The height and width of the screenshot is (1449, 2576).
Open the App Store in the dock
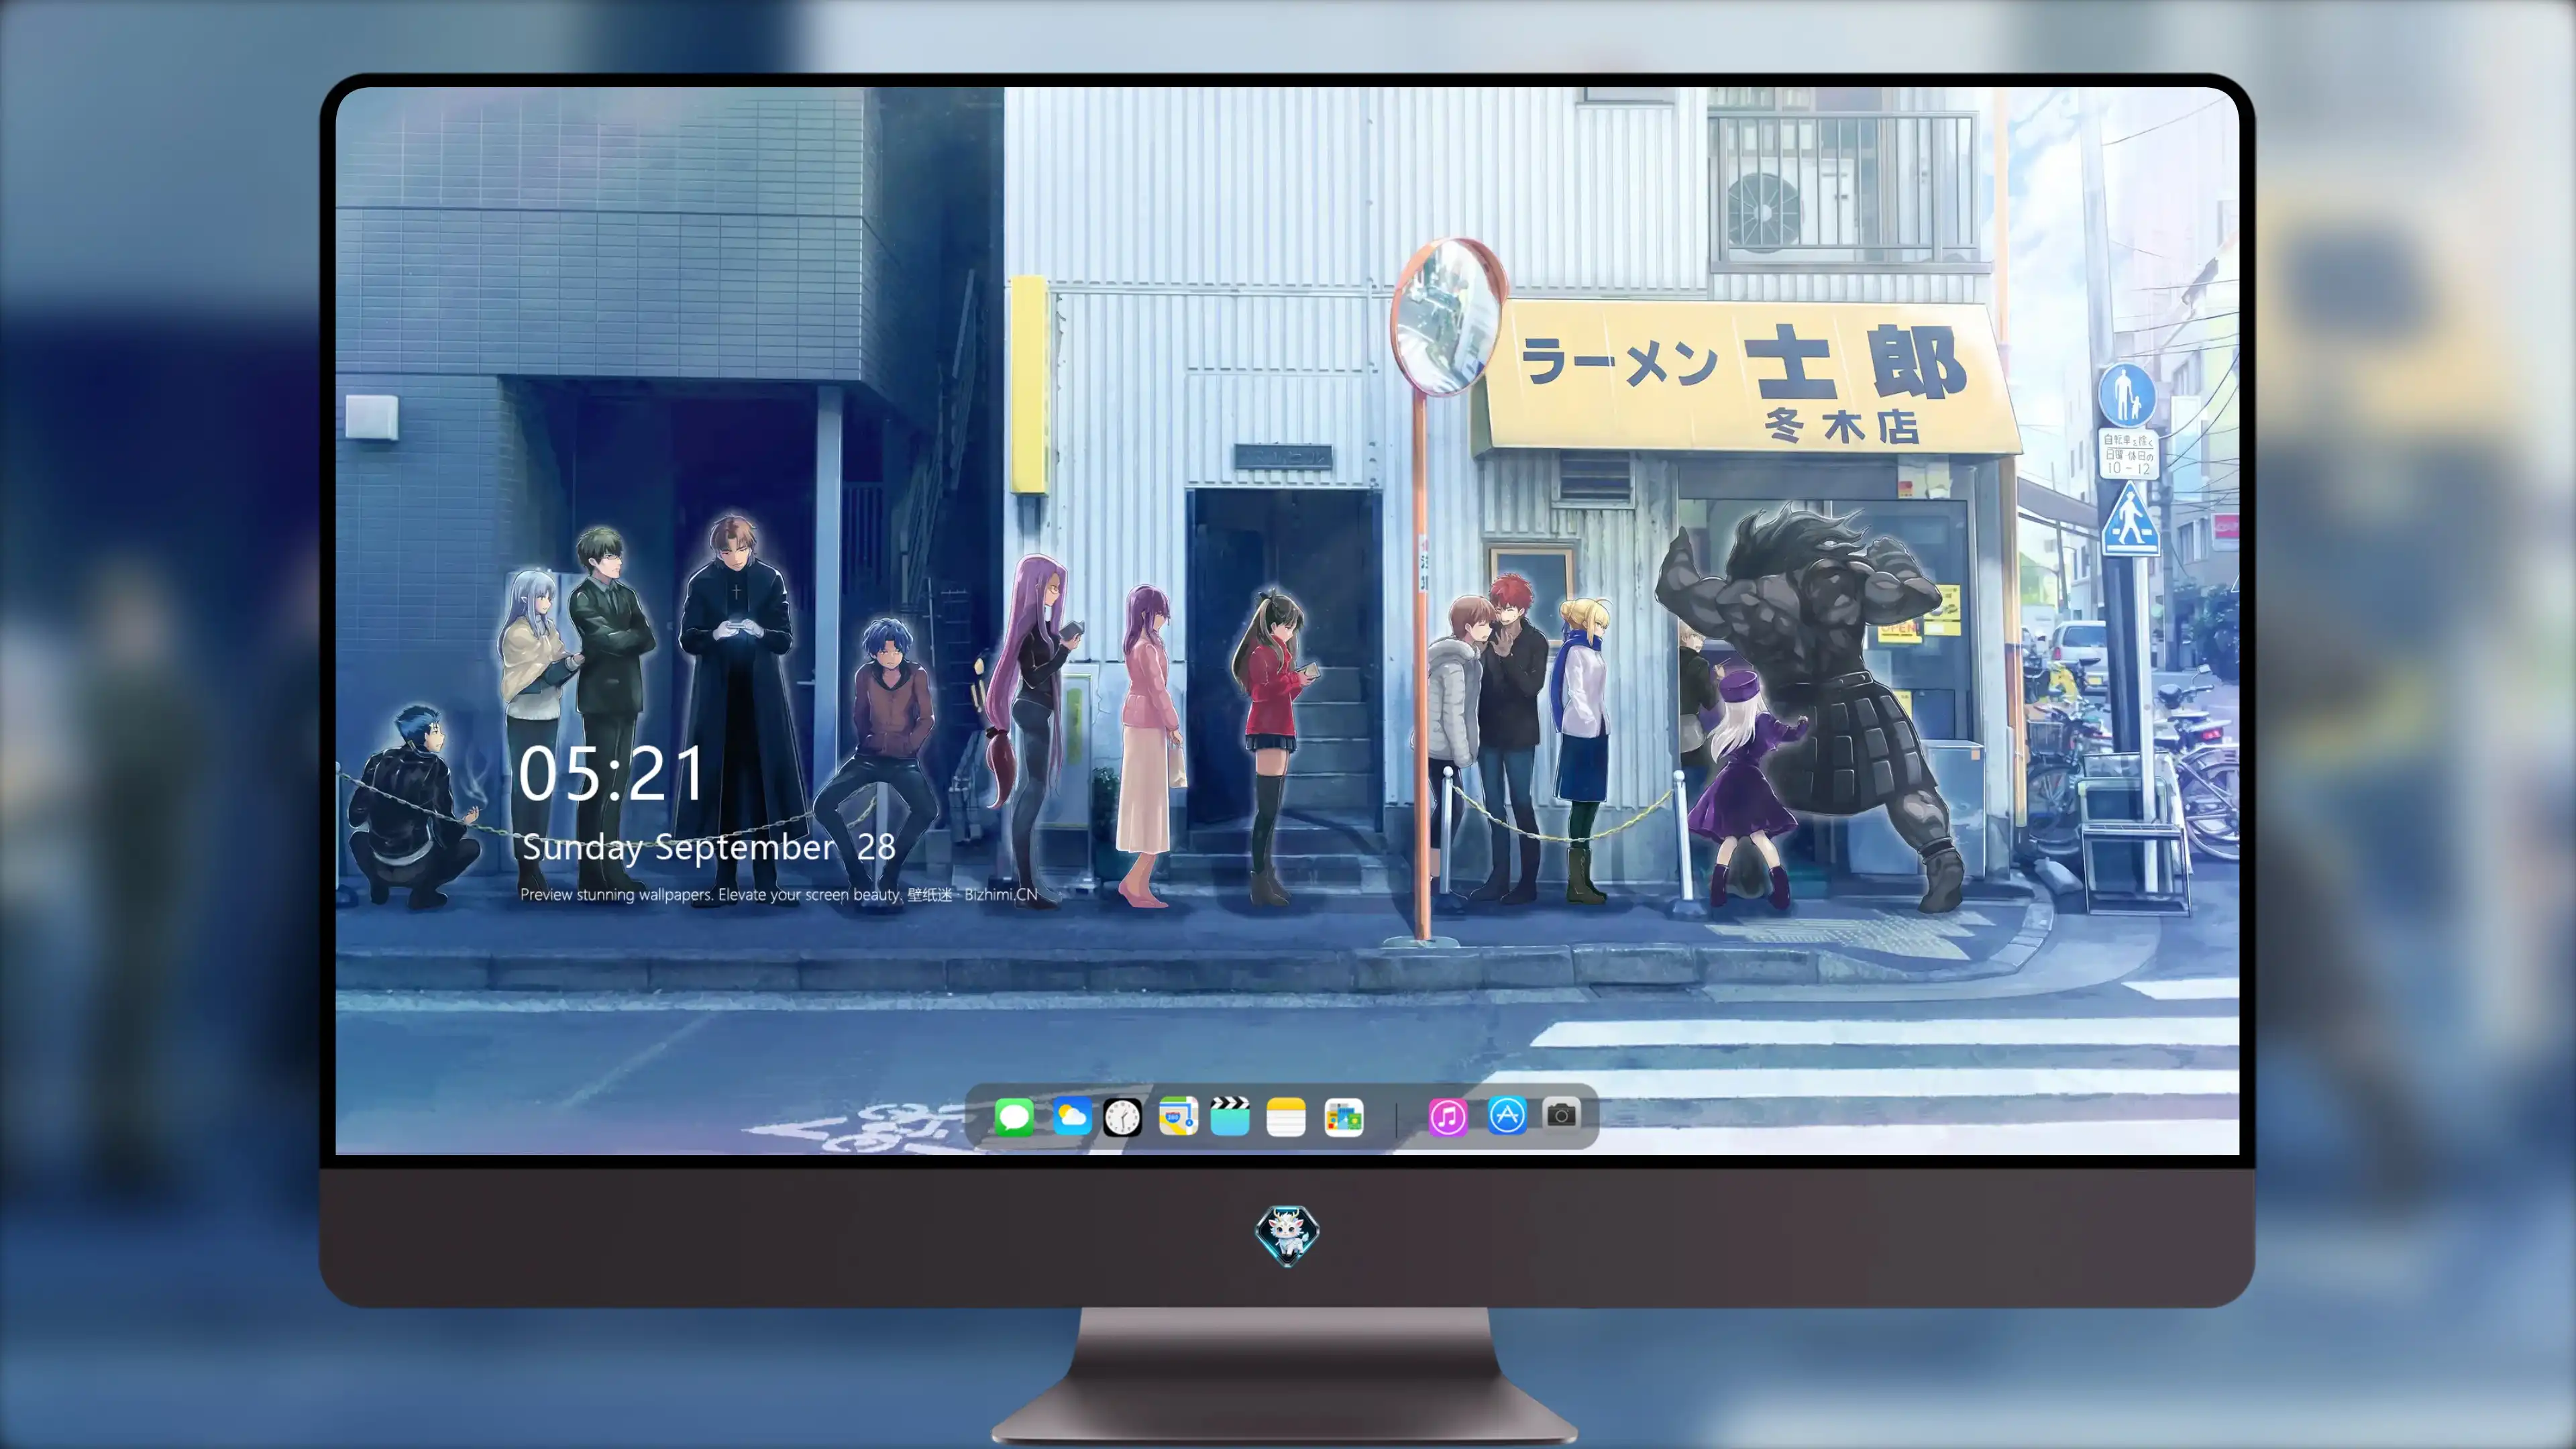tap(1507, 1115)
